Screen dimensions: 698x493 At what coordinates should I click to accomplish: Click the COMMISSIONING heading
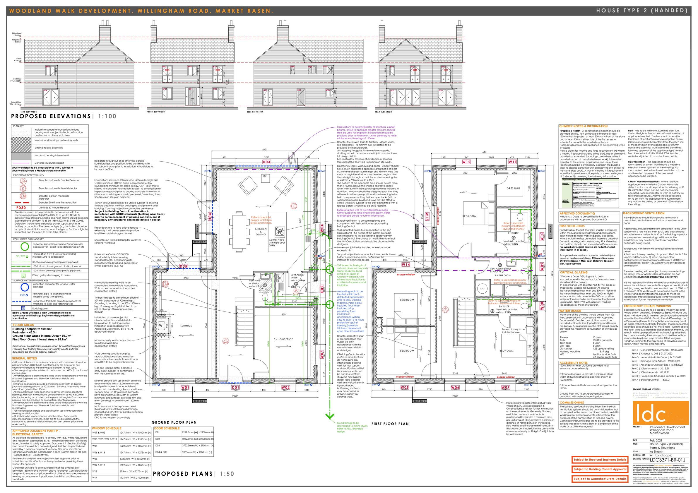572,403
